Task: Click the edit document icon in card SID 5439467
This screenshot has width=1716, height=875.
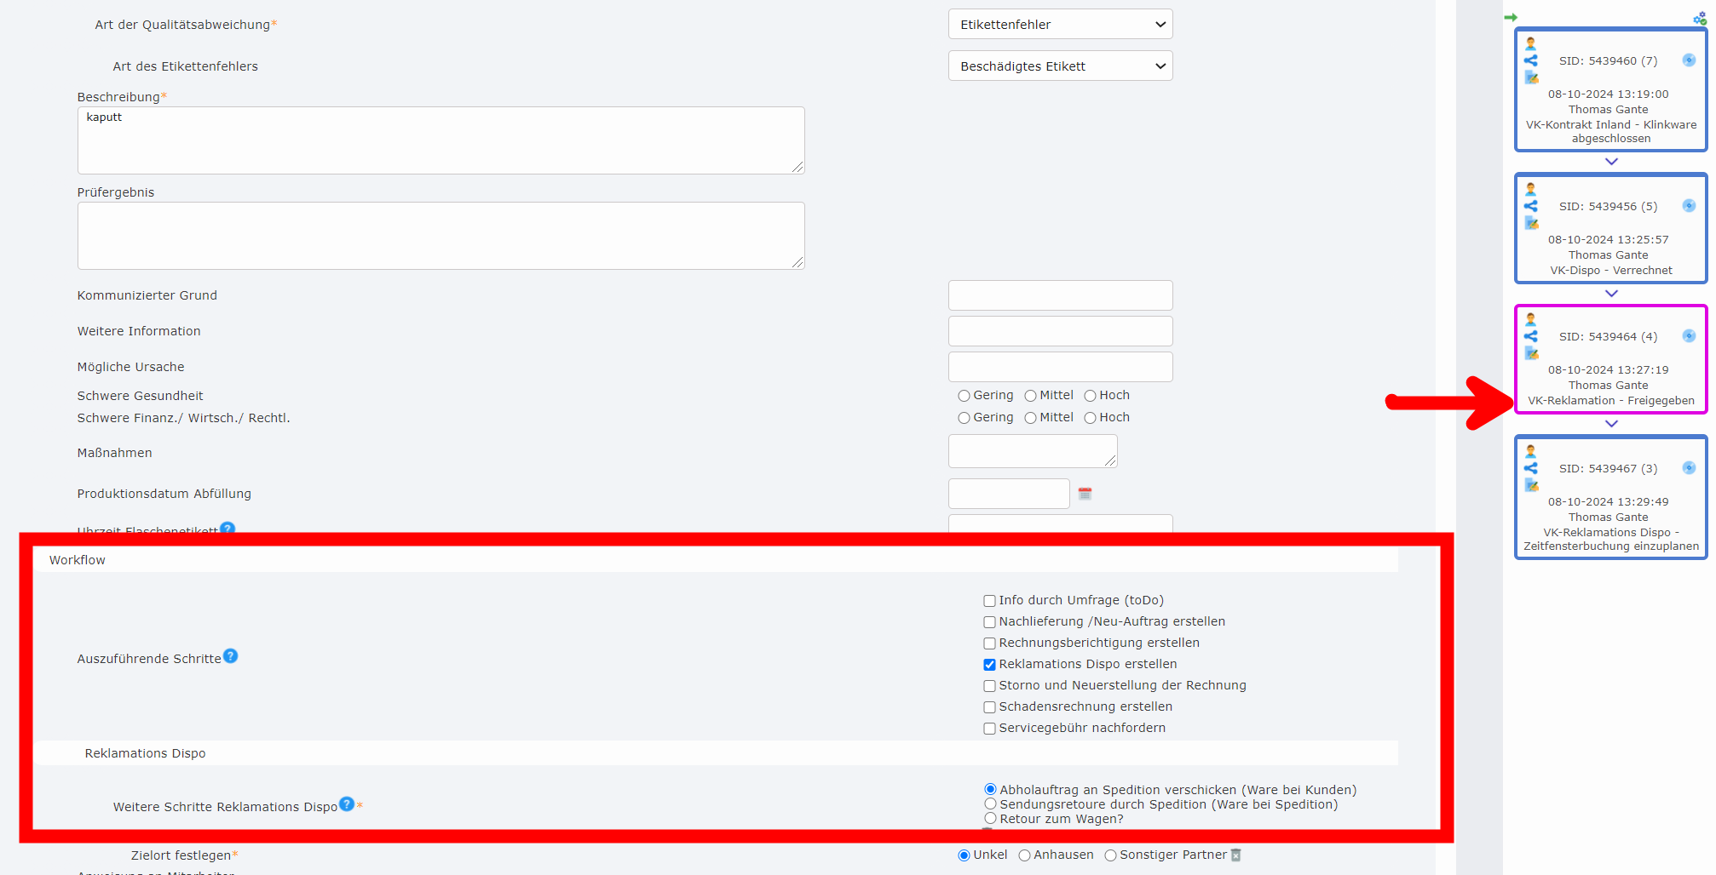Action: click(1531, 485)
